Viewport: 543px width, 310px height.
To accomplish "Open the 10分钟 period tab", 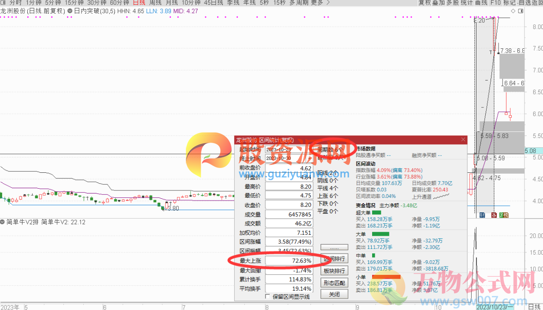I will (191, 3).
